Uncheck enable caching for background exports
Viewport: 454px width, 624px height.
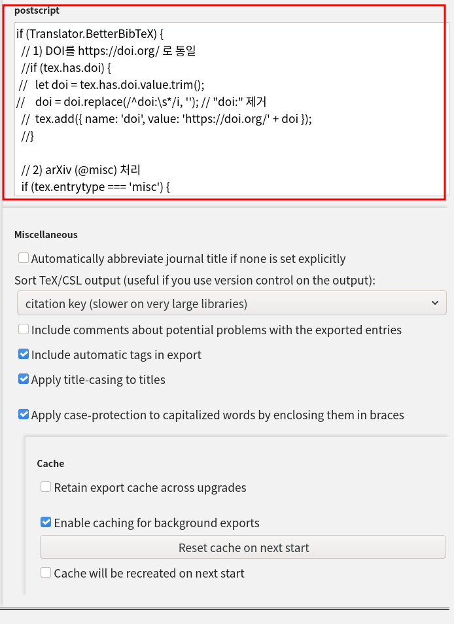coord(46,523)
